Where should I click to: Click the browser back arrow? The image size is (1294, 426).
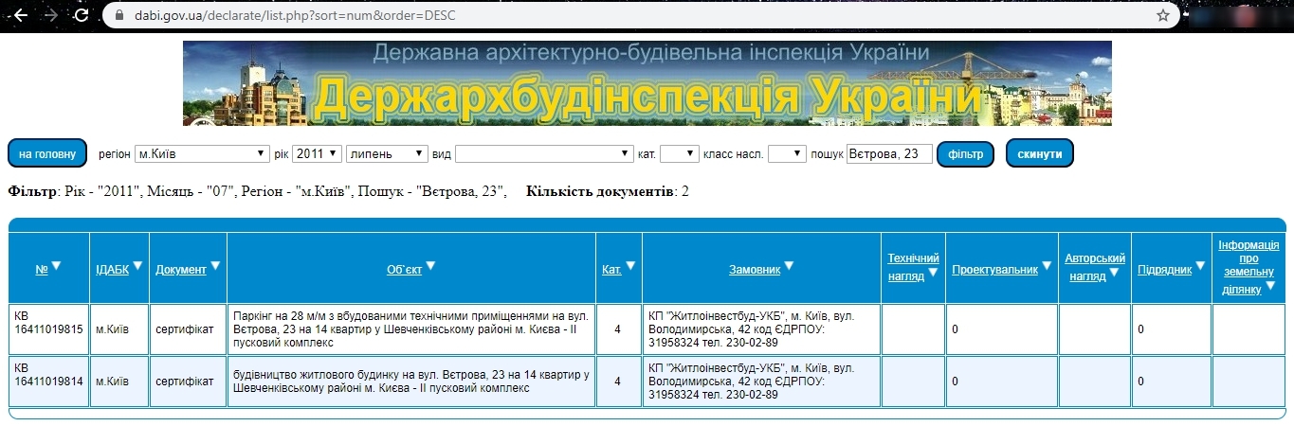tap(21, 15)
